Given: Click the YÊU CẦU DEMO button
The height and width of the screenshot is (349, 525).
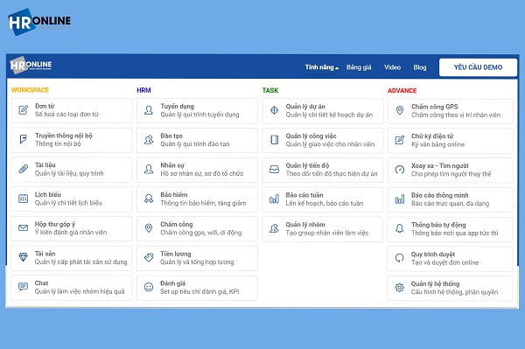Looking at the screenshot, I should (x=478, y=67).
